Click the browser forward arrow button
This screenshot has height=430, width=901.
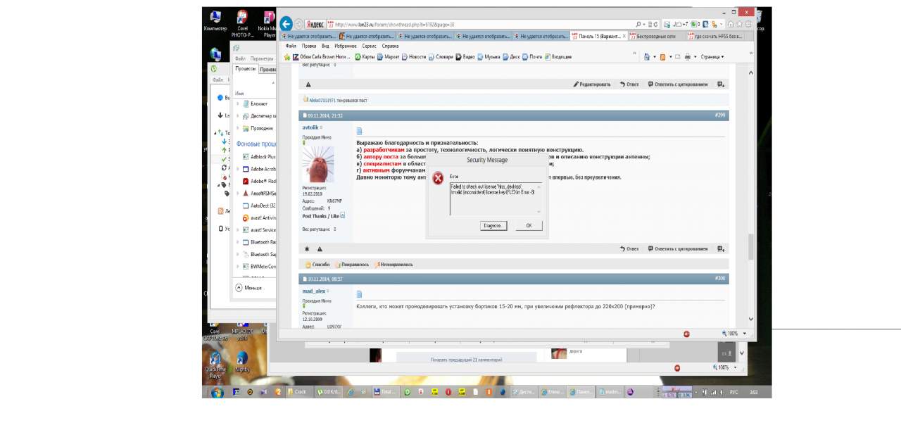pyautogui.click(x=298, y=23)
